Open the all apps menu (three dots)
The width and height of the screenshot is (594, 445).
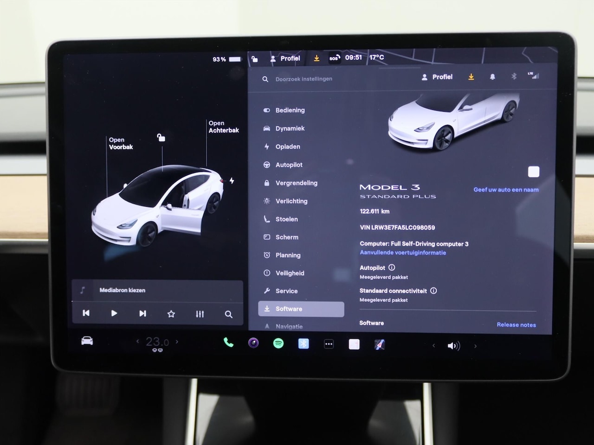point(329,344)
